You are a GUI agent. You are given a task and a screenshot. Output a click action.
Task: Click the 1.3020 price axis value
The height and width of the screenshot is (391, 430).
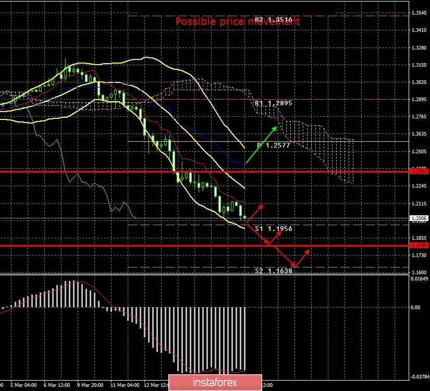419,82
